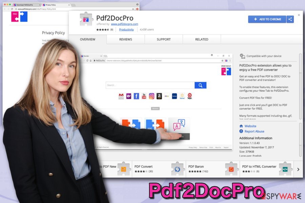305x203 pixels.
Task: Click the Pdf2DocPro puzzle-piece extension icon
Action: (86, 19)
